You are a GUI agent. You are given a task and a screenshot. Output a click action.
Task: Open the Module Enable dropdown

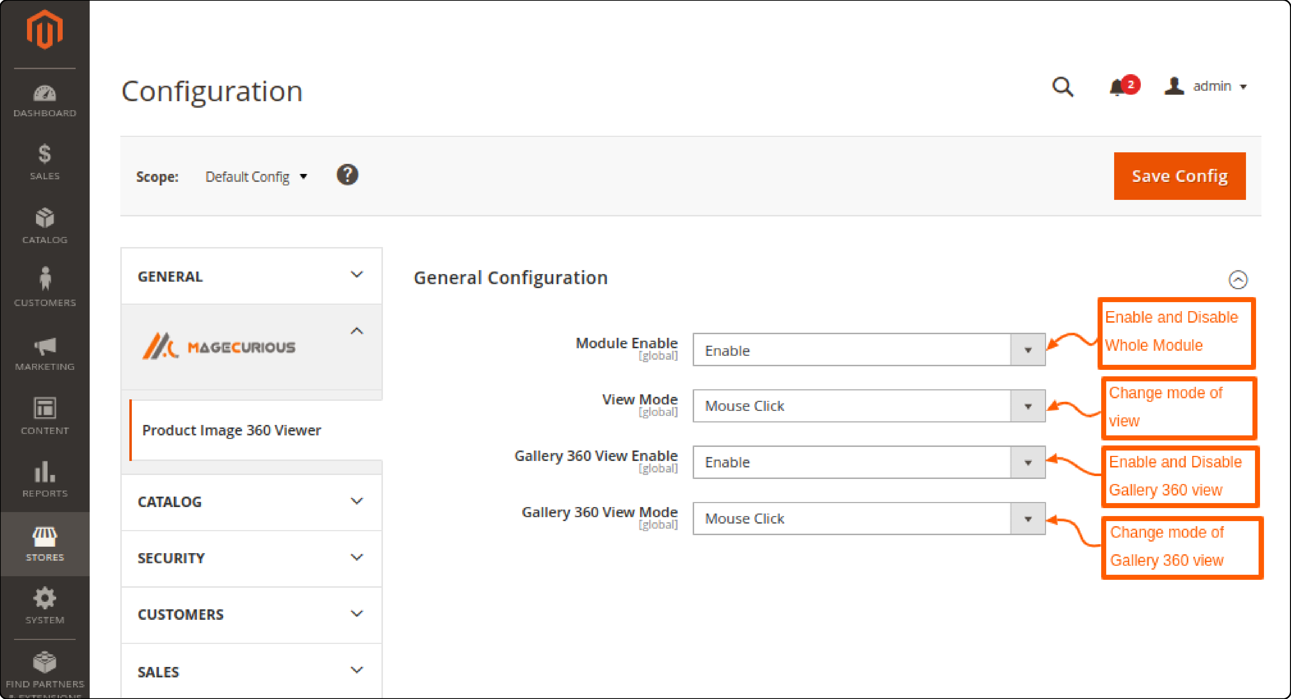click(1028, 350)
